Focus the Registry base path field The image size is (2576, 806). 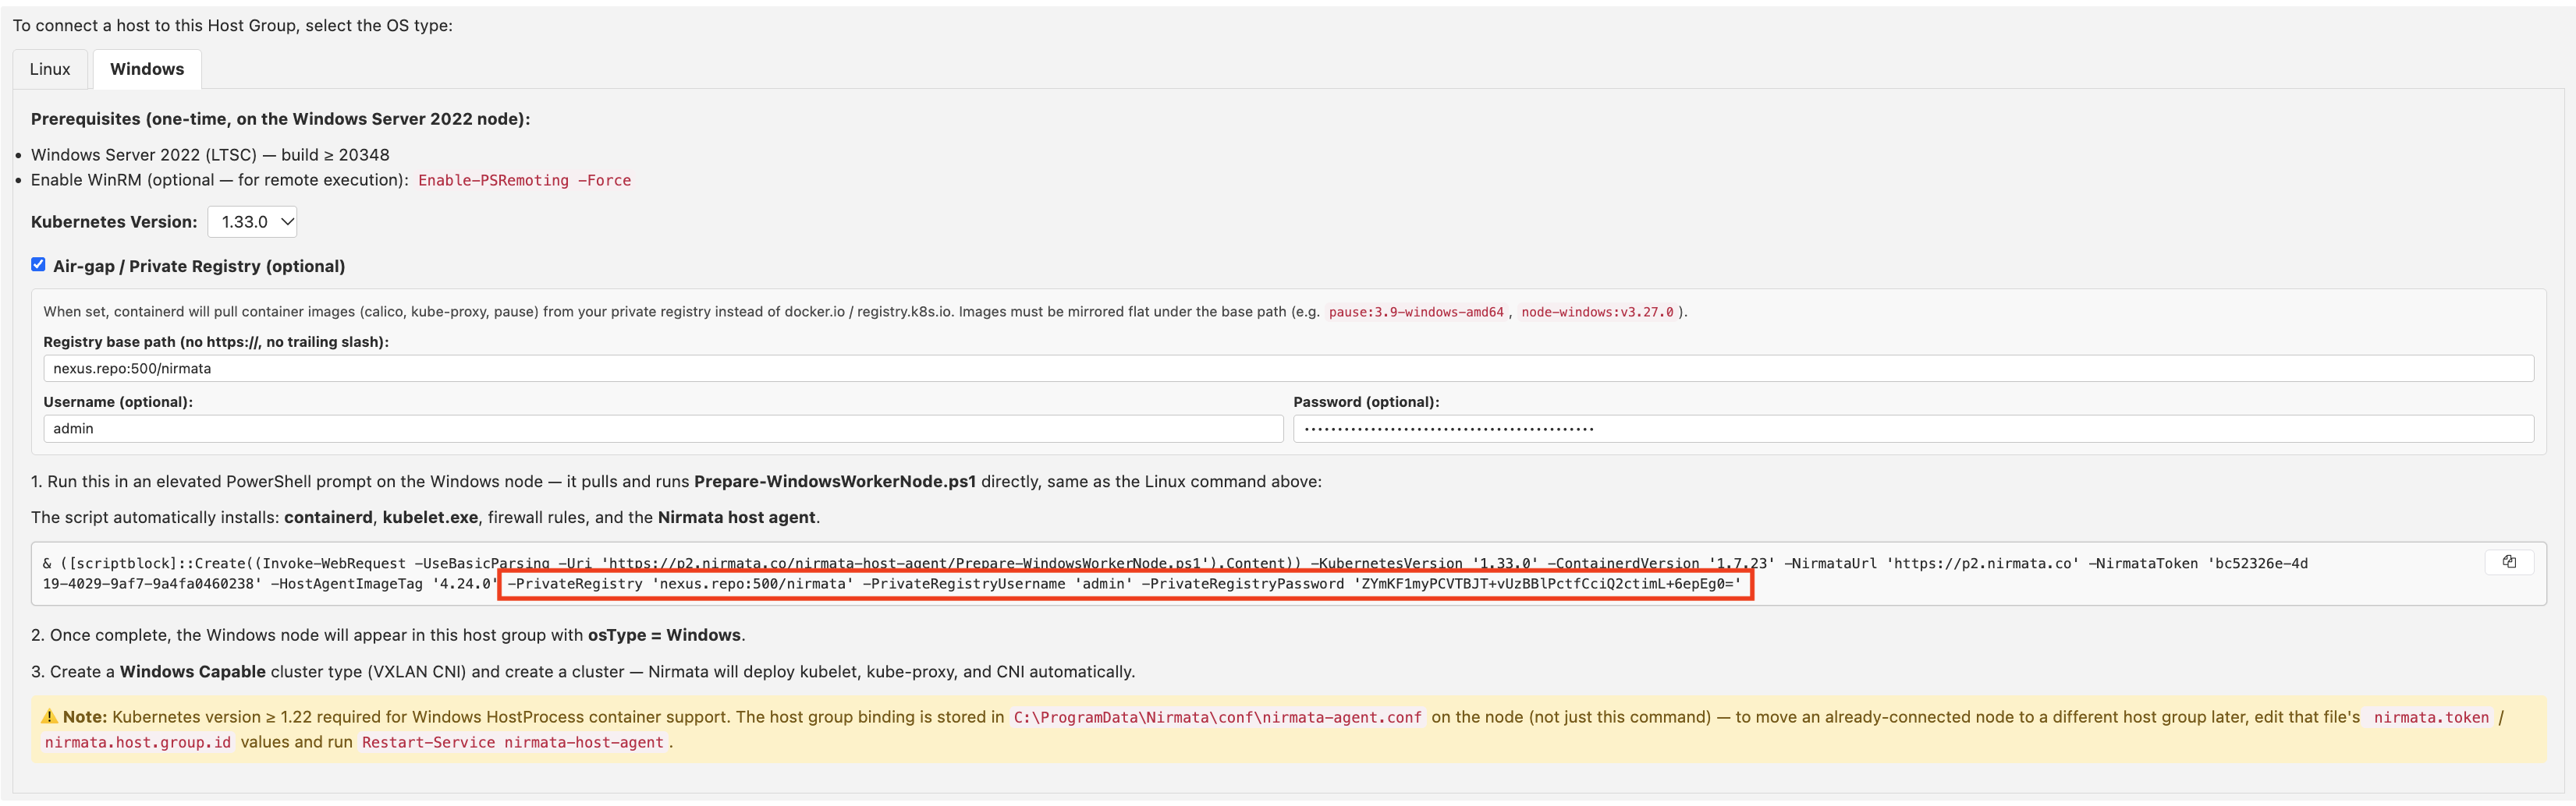click(1288, 369)
